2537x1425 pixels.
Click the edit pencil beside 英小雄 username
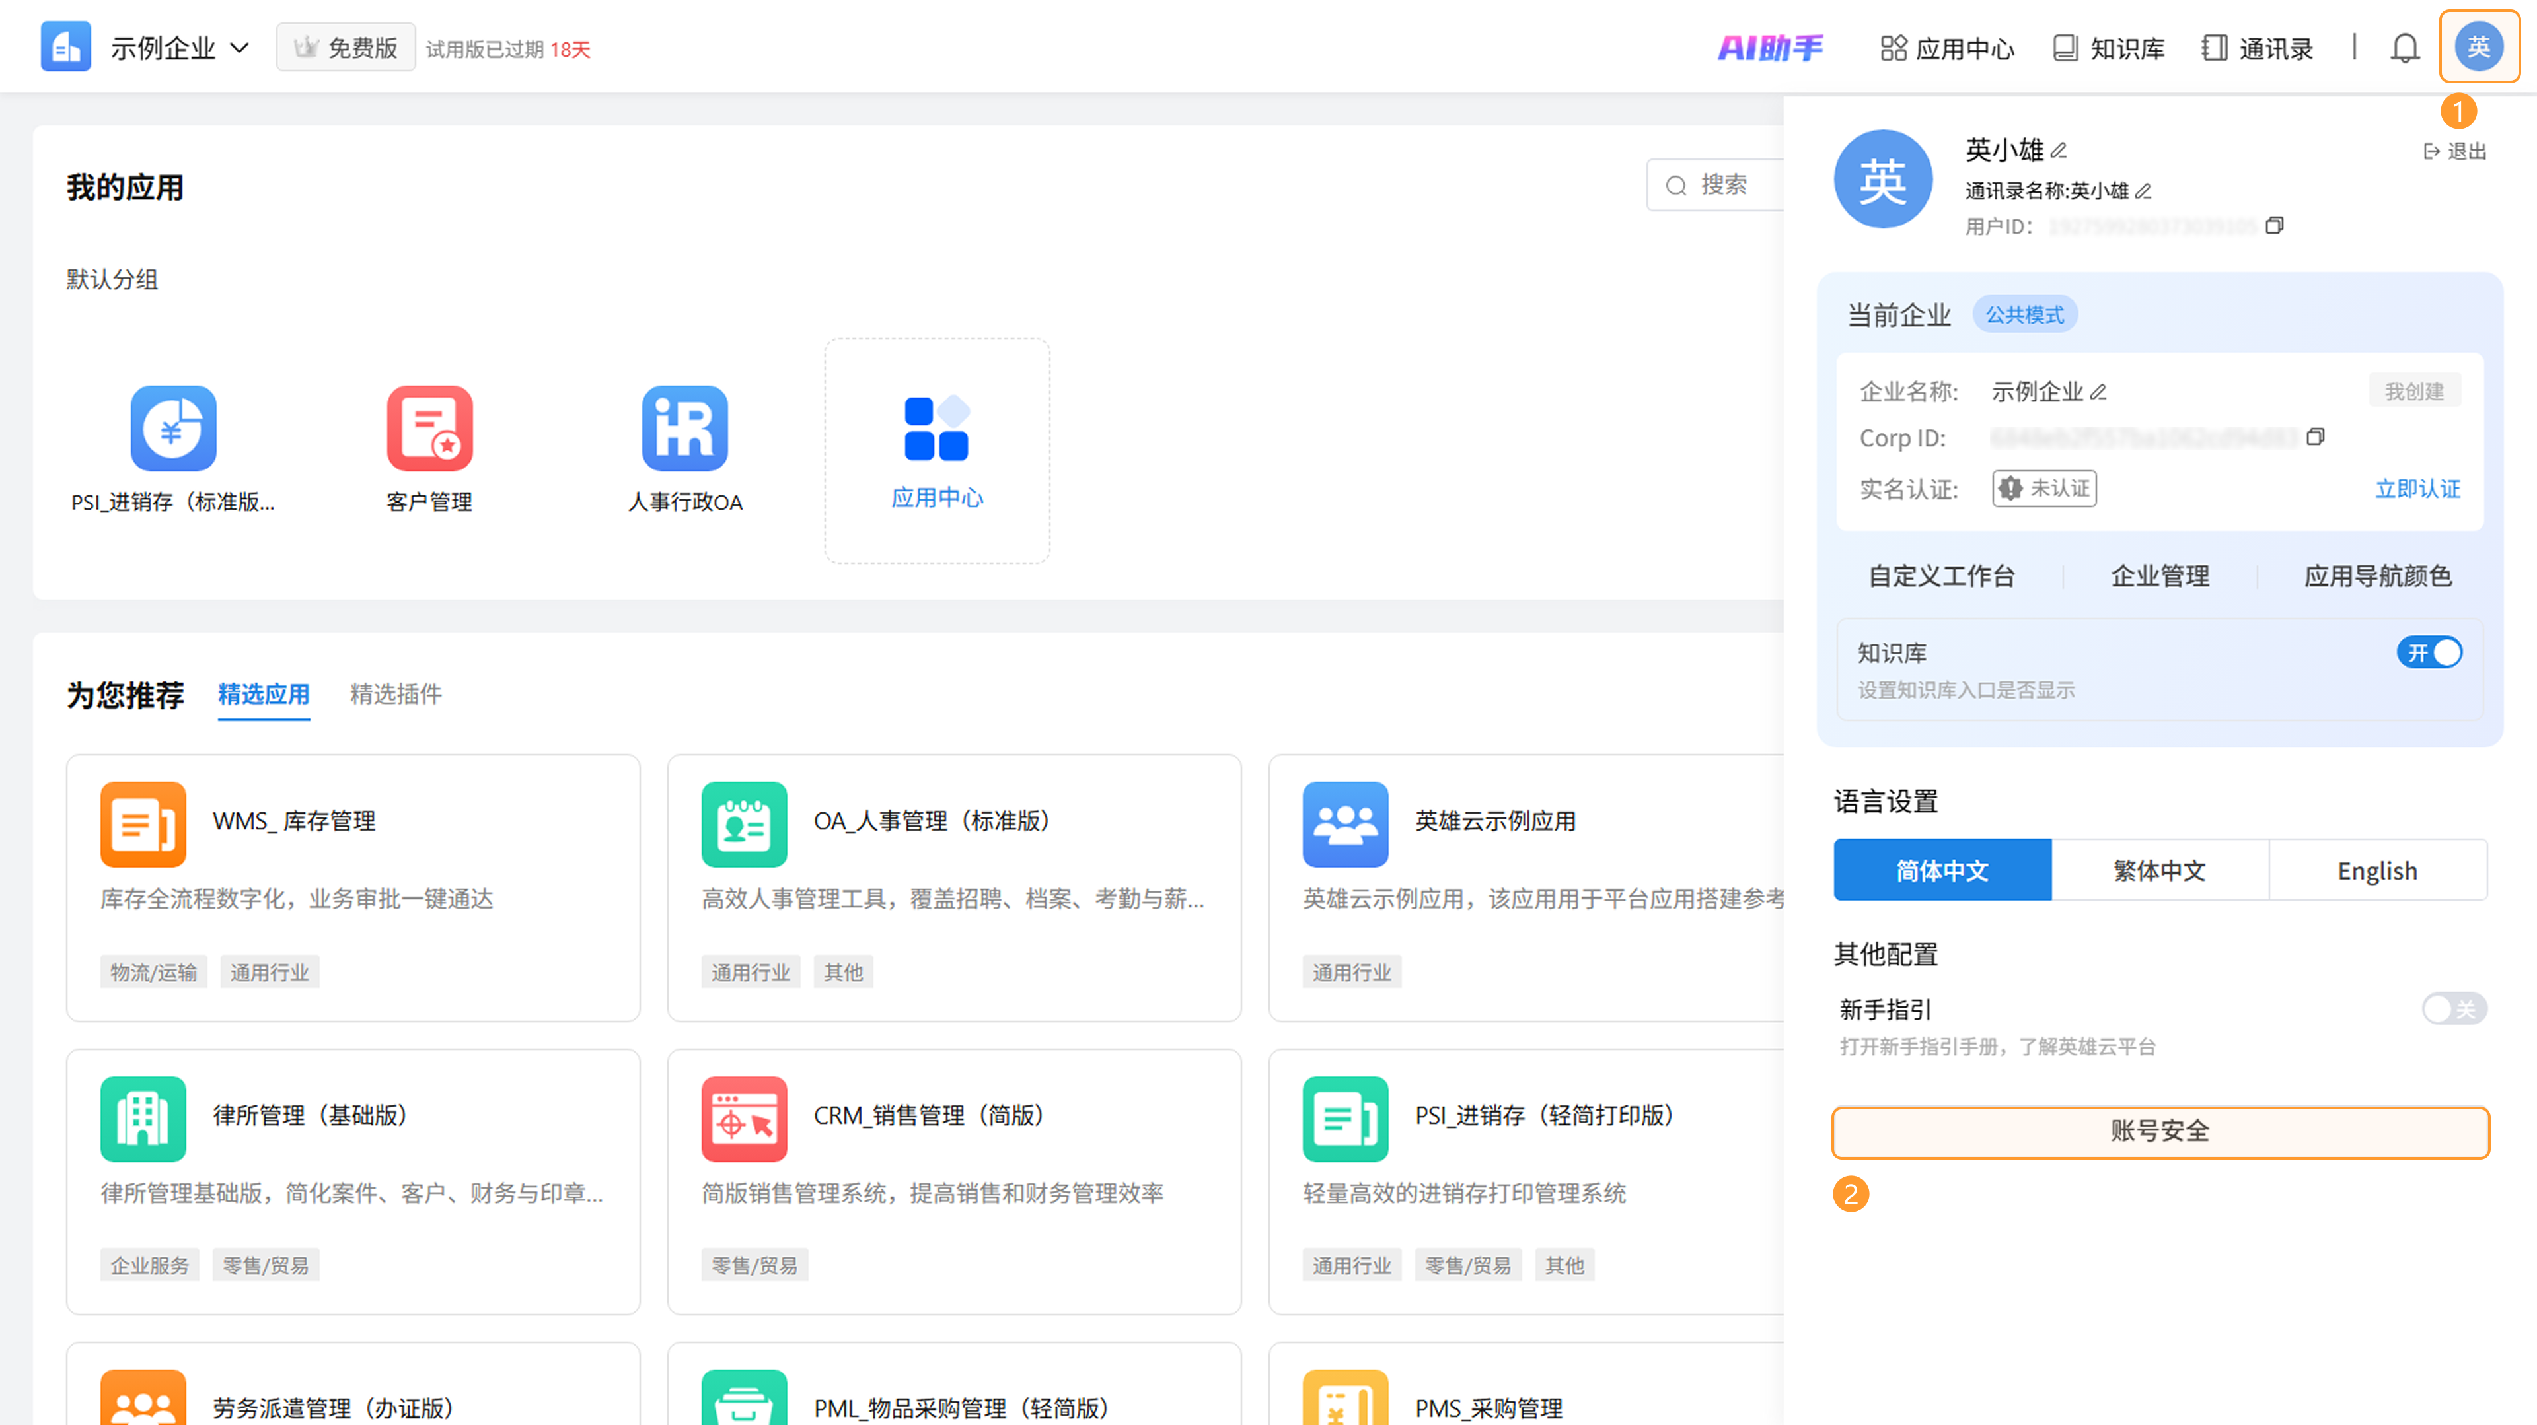coord(2059,151)
